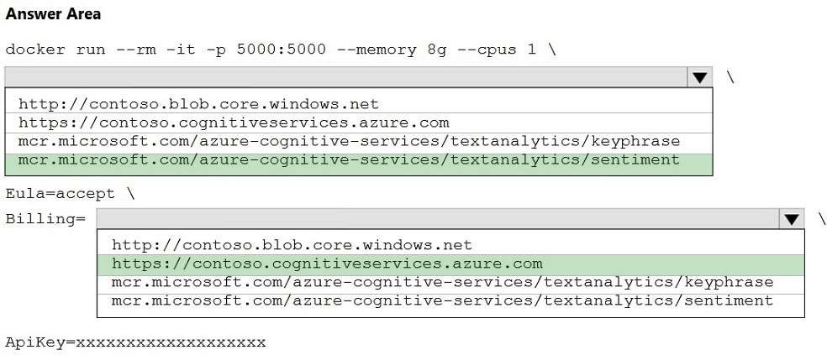Pick contoso.blob.core.windows.net in the Billing list
The height and width of the screenshot is (355, 827).
pyautogui.click(x=292, y=246)
